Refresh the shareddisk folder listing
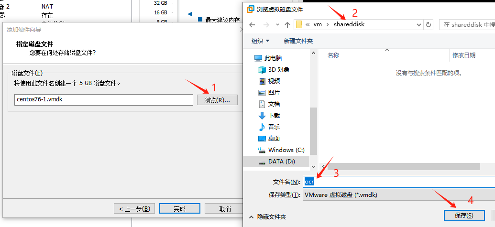Image resolution: width=495 pixels, height=227 pixels. [429, 24]
